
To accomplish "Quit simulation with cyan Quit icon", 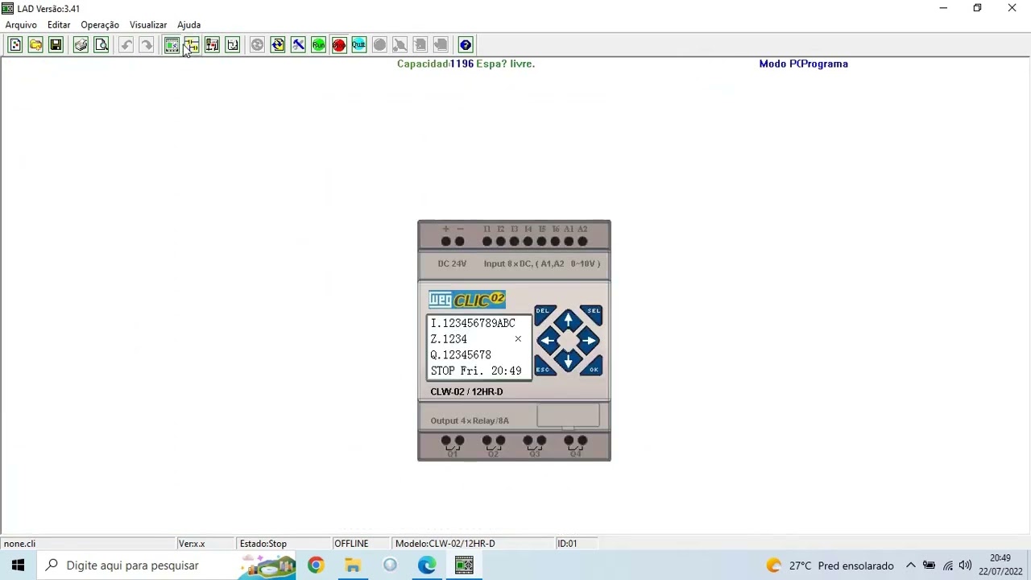I will pos(359,45).
